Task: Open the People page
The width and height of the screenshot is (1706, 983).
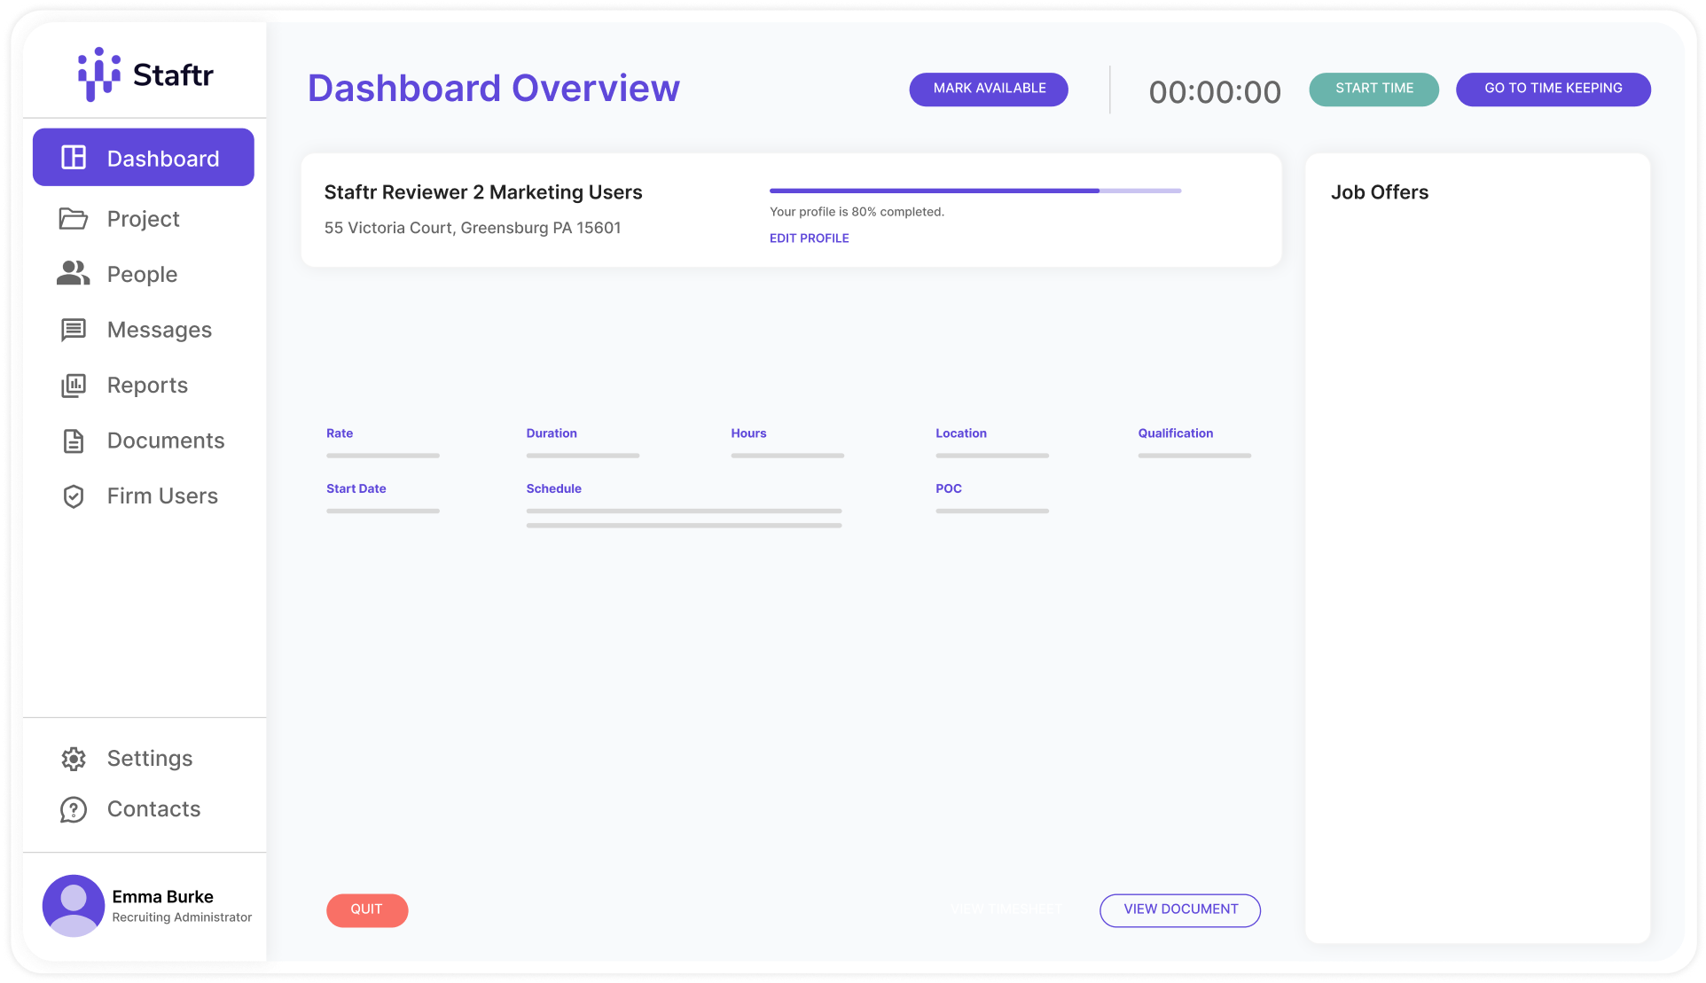Action: [x=144, y=274]
